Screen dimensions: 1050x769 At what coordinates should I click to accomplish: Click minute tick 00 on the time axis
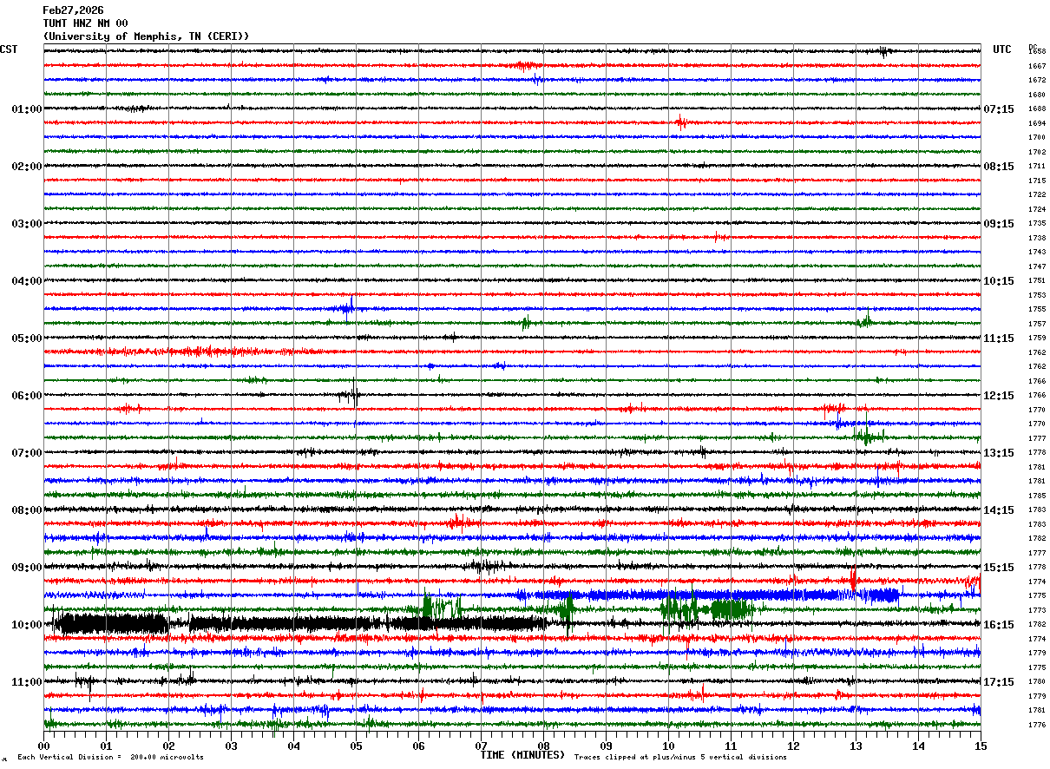click(43, 746)
